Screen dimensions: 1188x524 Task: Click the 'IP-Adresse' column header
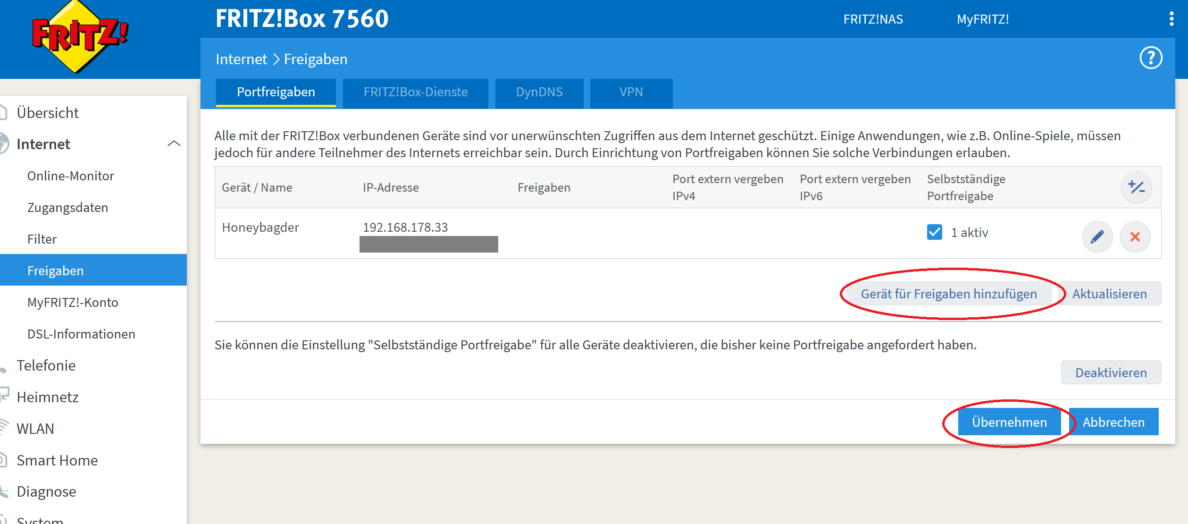pyautogui.click(x=391, y=187)
